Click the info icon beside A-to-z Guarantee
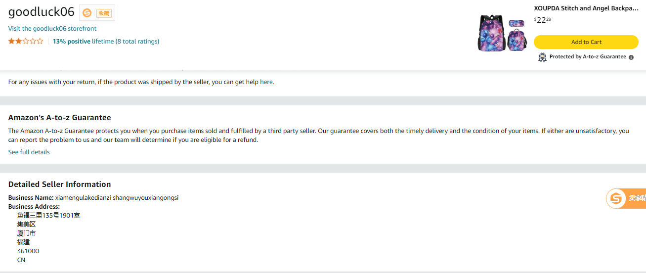This screenshot has width=646, height=273. pyautogui.click(x=631, y=57)
